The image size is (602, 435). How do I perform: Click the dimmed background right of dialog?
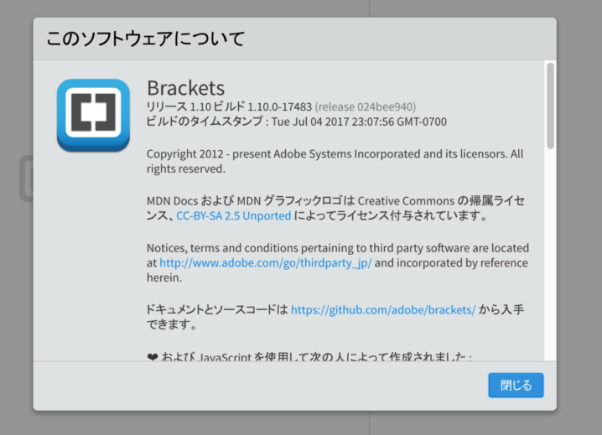[x=579, y=215]
